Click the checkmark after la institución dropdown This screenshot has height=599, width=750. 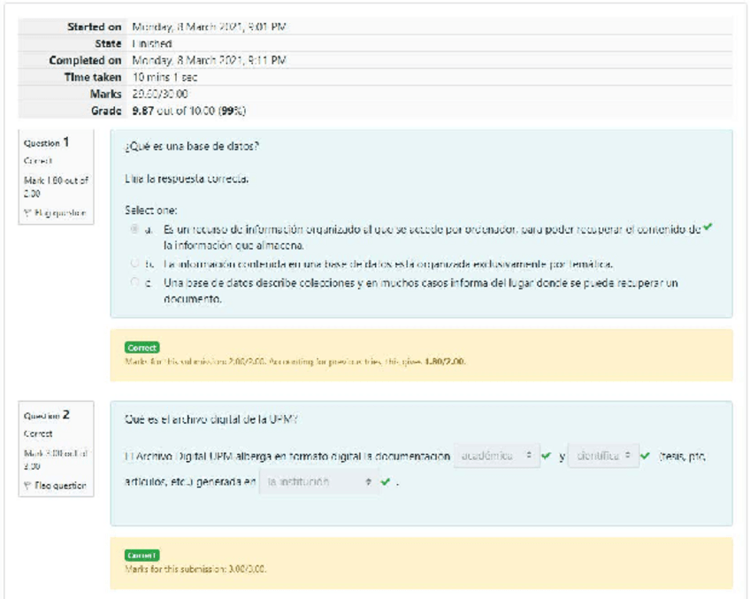(385, 482)
